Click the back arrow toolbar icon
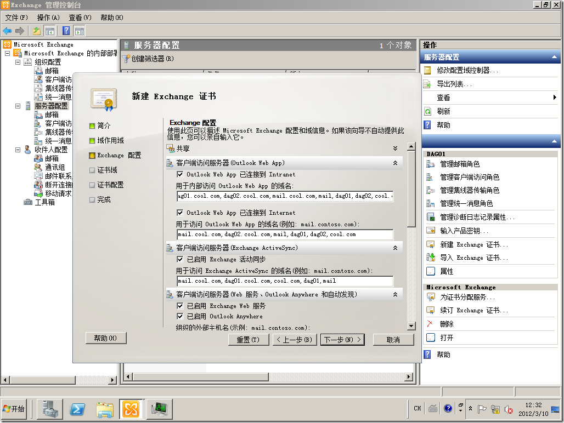Screen dimensions: 564x423 pos(7,31)
